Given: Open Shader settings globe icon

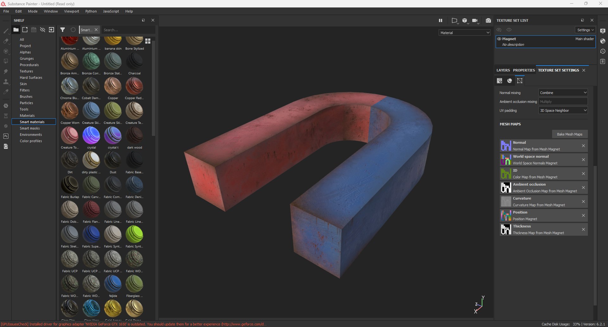Looking at the screenshot, I should point(603,41).
